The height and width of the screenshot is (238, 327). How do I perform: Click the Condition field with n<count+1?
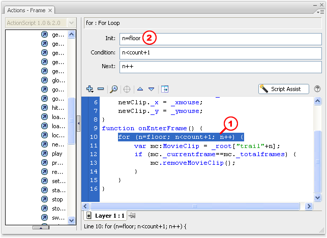[219, 53]
